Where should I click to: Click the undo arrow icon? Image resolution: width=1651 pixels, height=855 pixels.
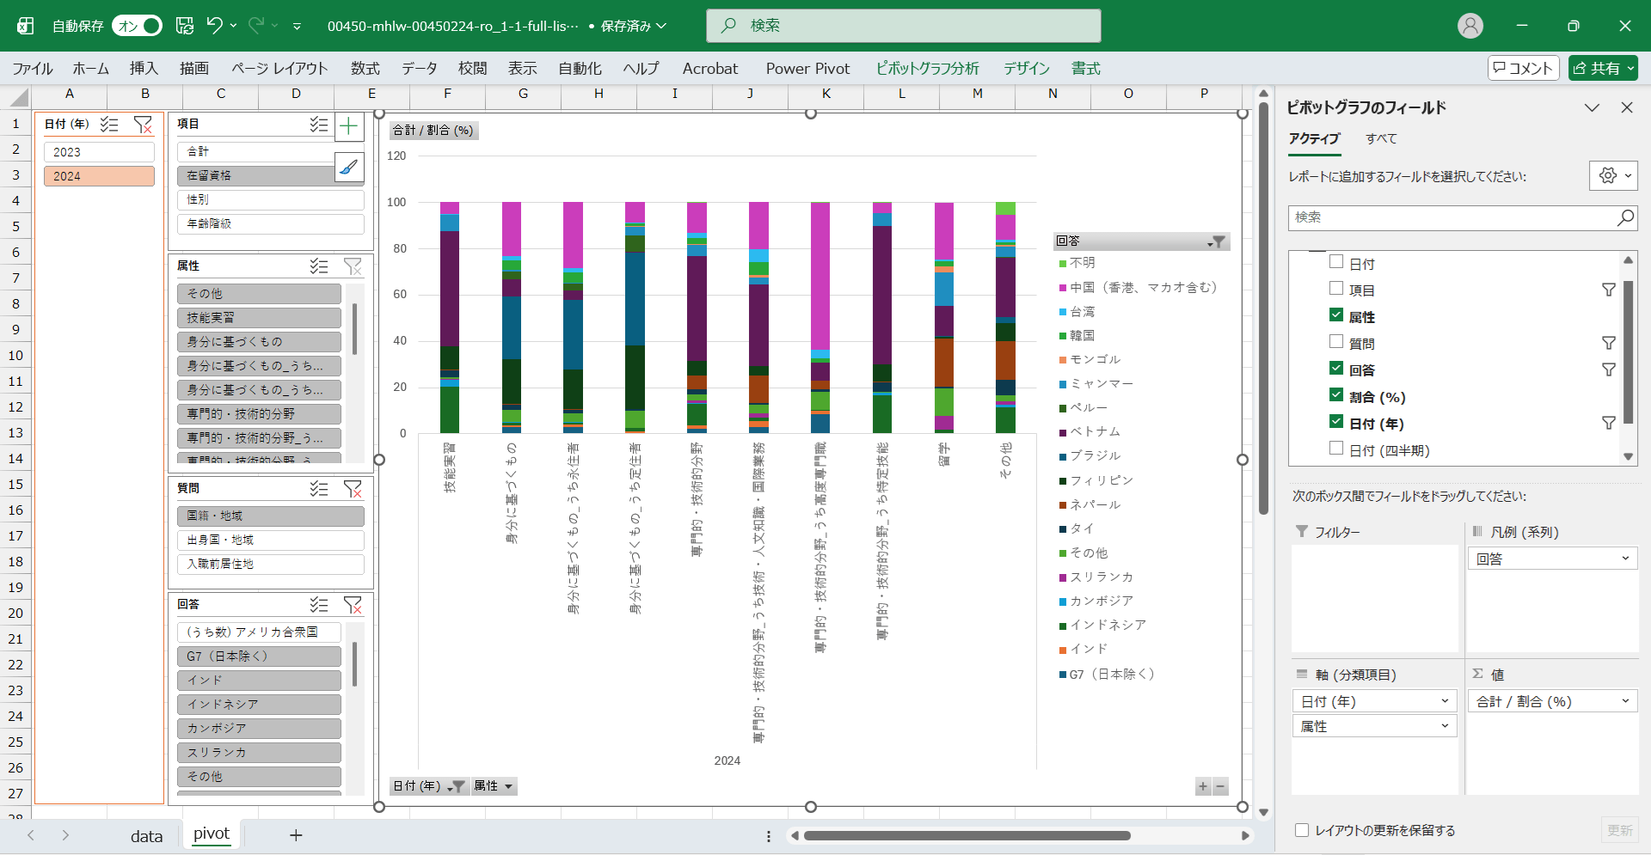point(214,26)
